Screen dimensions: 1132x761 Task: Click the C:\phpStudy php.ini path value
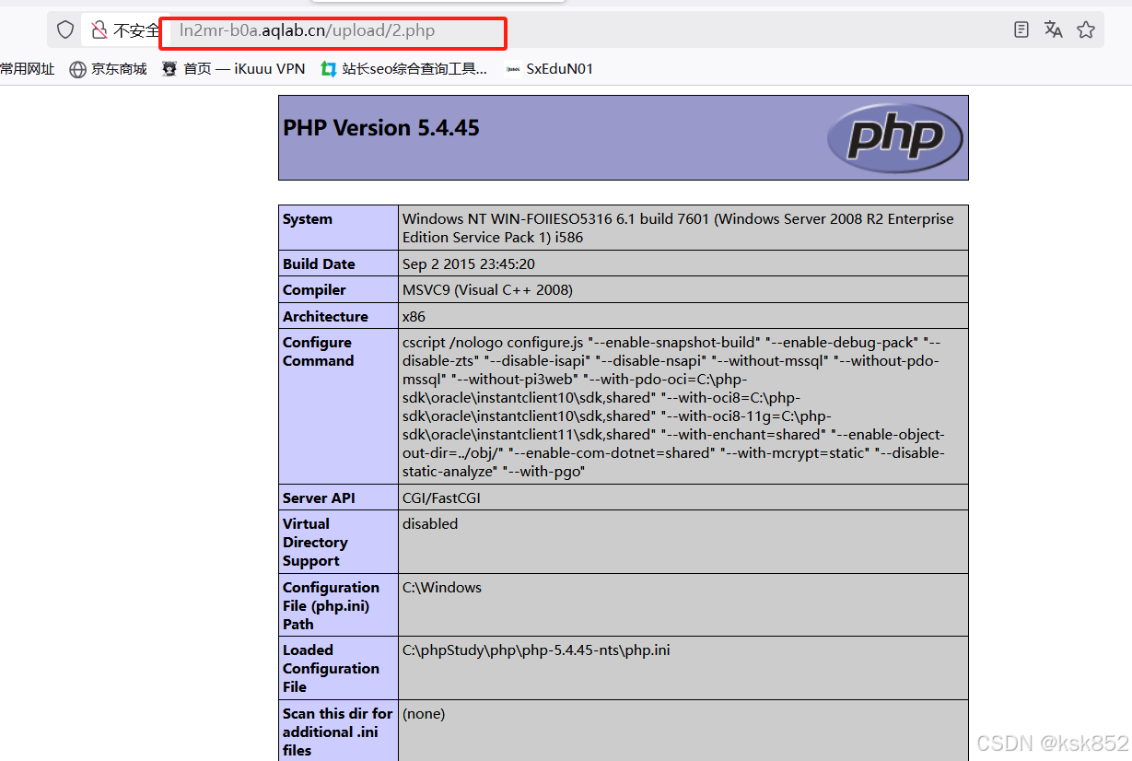tap(536, 650)
